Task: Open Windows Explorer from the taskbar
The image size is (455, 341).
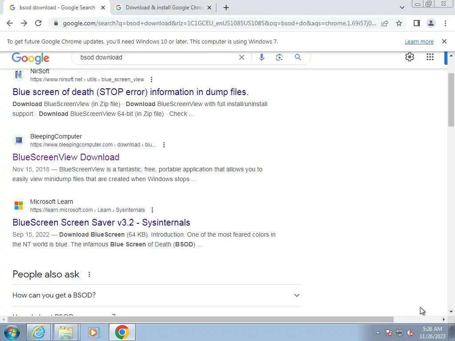Action: tap(66, 332)
